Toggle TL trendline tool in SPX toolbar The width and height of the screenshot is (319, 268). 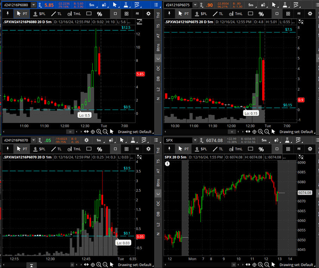pyautogui.click(x=218, y=149)
